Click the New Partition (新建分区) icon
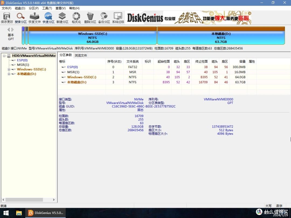Viewport: 291px width, 218px height. pyautogui.click(x=62, y=18)
